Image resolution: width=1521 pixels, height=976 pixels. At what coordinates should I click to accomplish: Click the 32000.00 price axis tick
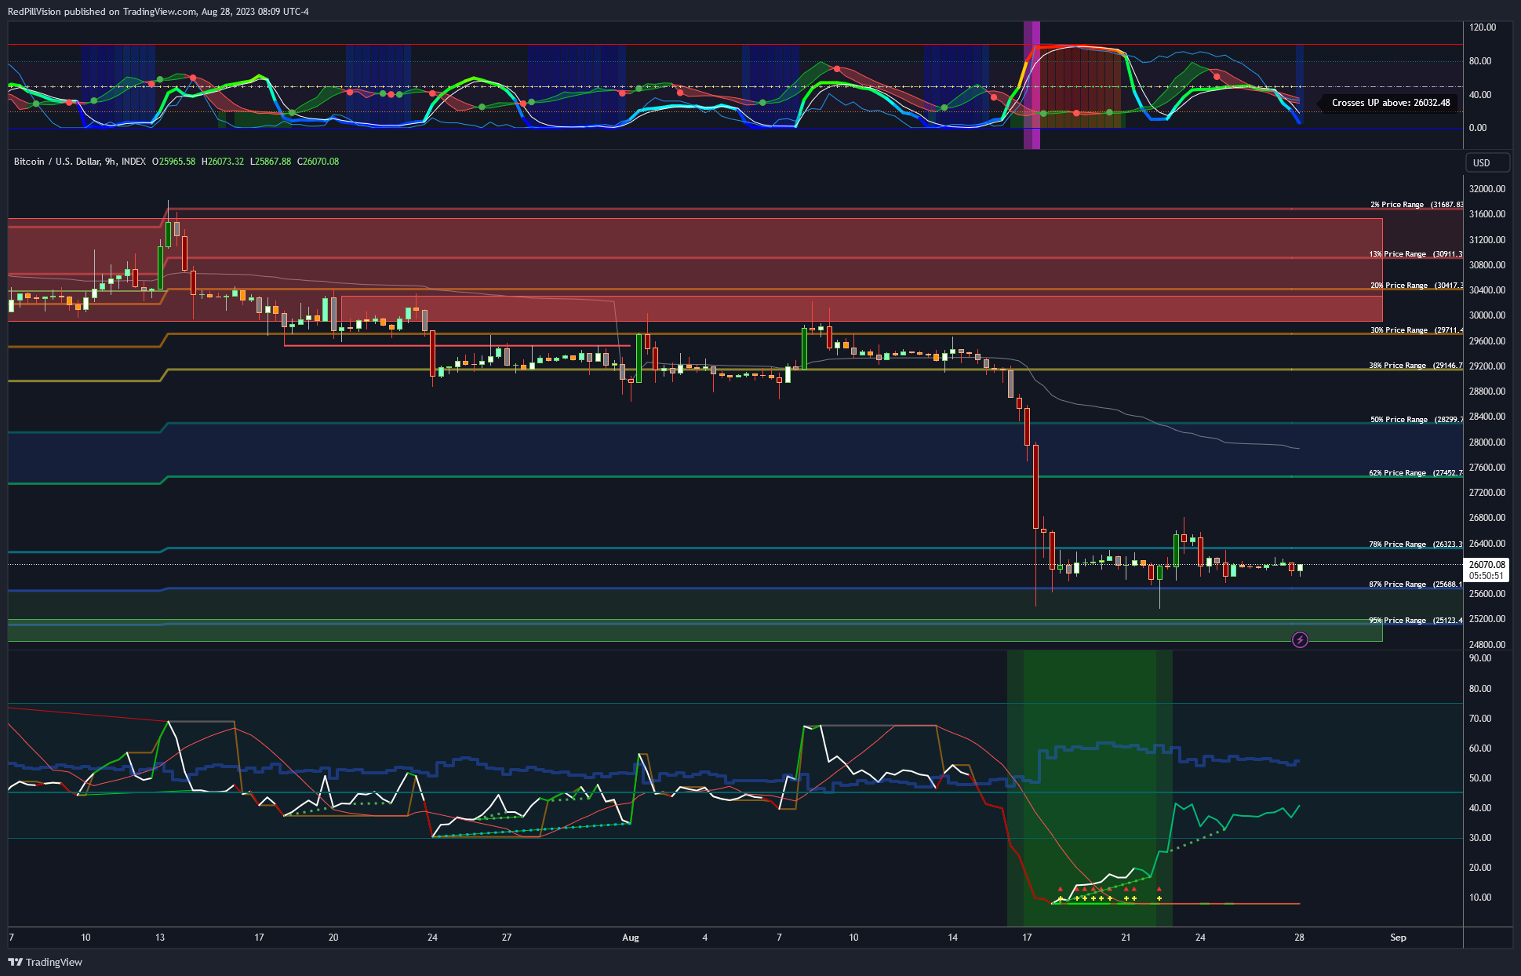tap(1487, 189)
